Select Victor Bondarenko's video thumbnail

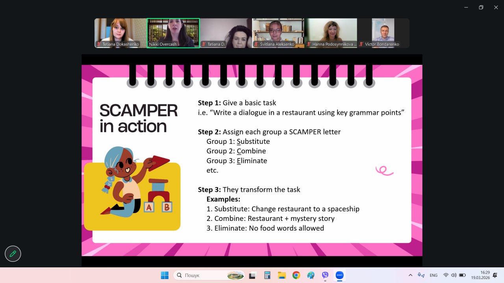383,33
